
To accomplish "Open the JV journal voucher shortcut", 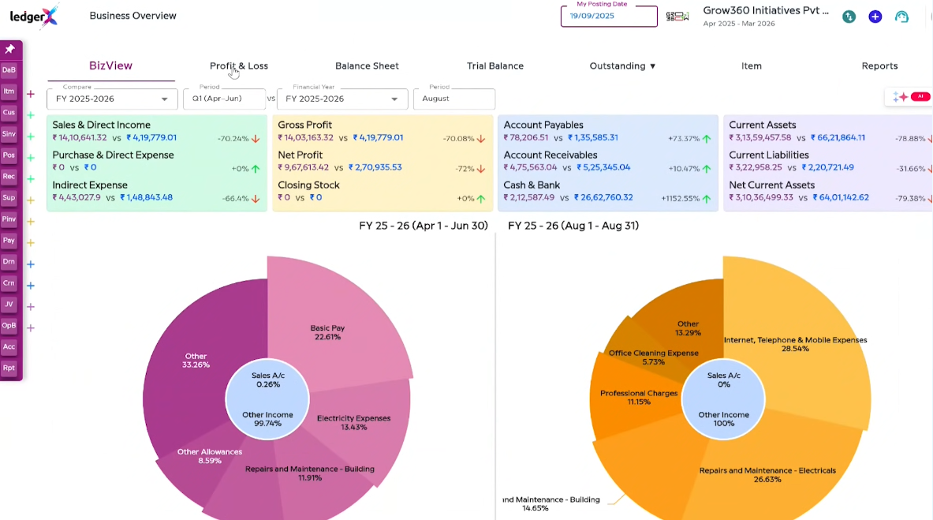I will 9,304.
